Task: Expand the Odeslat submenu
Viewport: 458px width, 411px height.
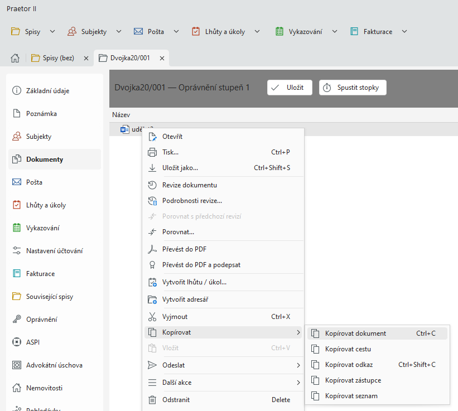Action: [298, 365]
